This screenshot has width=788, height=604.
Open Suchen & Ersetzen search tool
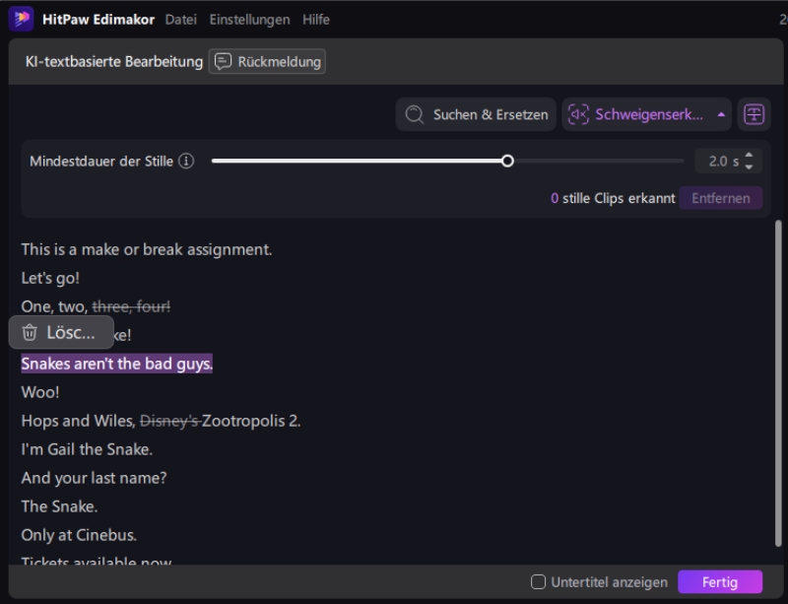[x=477, y=114]
